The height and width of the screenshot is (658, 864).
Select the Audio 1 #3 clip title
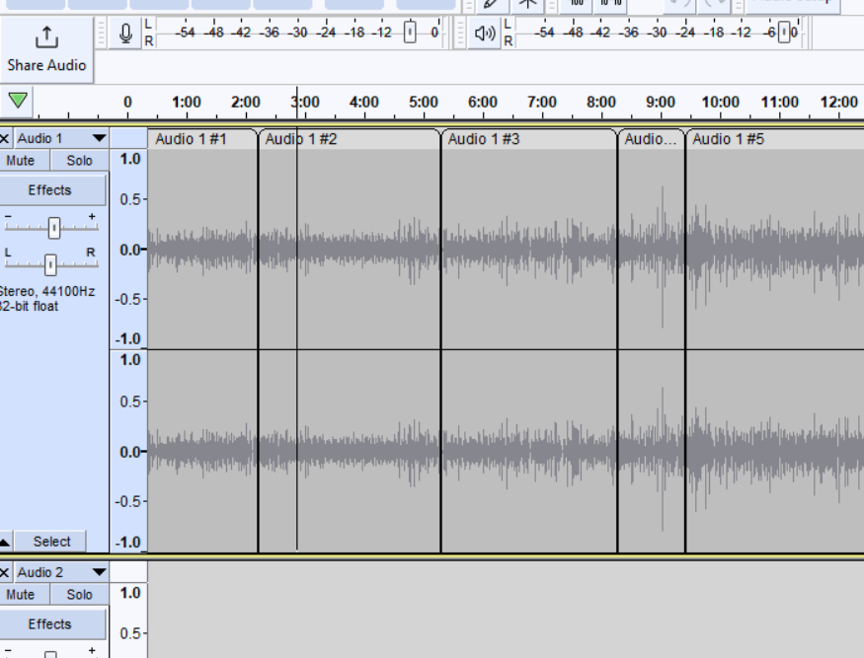point(484,139)
